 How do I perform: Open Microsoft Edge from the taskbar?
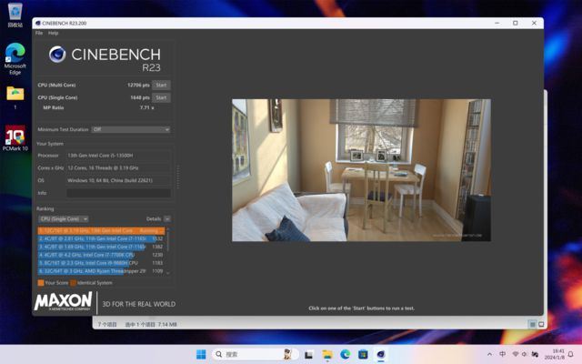(x=346, y=354)
